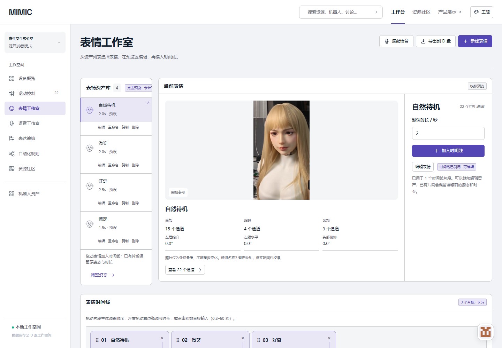Screen dimensions: 502x348
Task: Select the 惊讶 expression face icon
Action: 90,224
